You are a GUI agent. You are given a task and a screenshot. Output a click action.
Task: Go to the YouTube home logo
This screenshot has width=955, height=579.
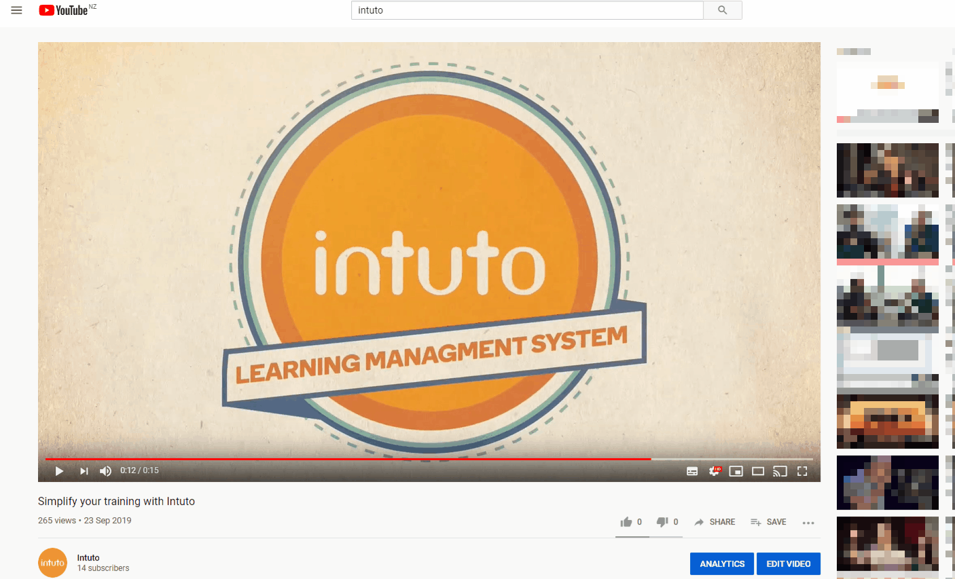(x=63, y=10)
